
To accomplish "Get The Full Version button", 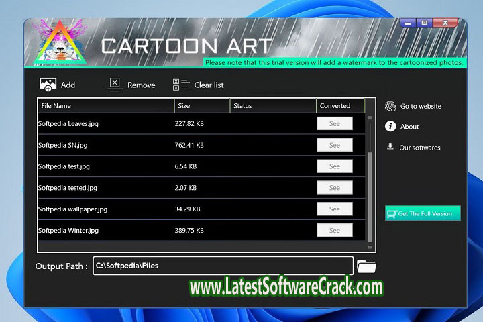I will pyautogui.click(x=423, y=213).
